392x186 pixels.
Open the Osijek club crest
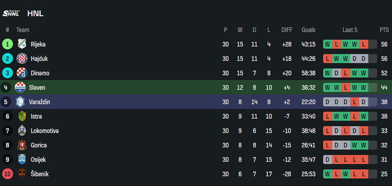tap(22, 159)
